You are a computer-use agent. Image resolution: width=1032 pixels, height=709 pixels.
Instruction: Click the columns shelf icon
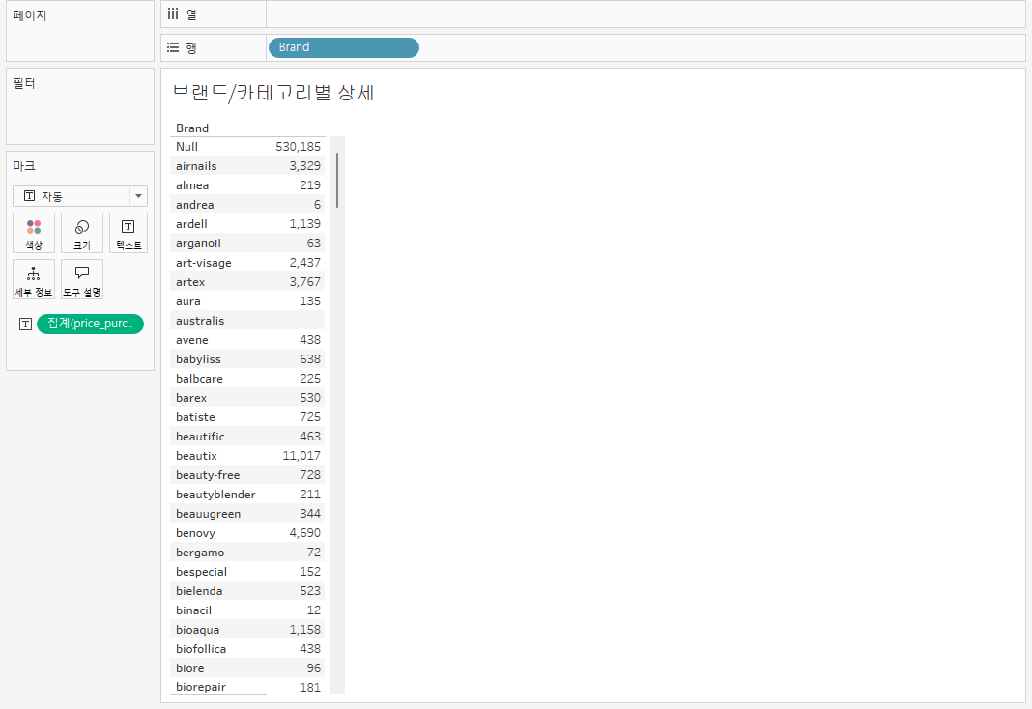coord(173,14)
